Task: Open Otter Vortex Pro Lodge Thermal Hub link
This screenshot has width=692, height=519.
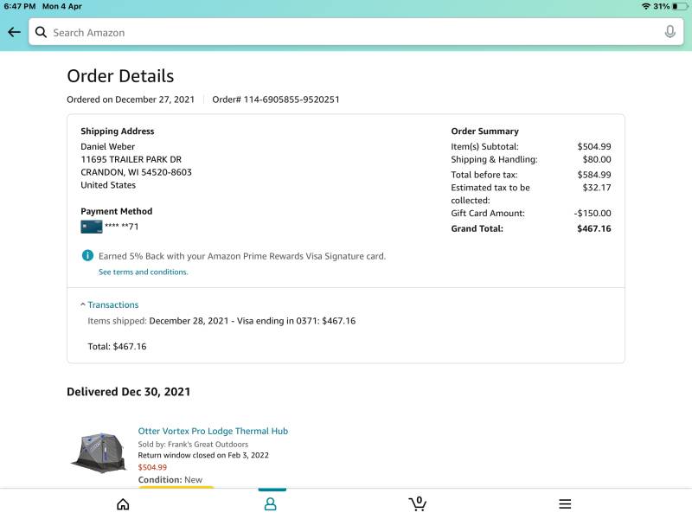Action: [213, 431]
